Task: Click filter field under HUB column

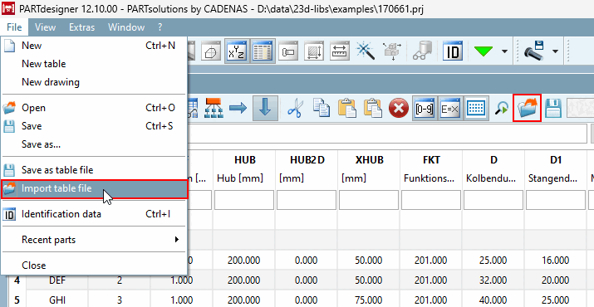Action: pos(244,200)
